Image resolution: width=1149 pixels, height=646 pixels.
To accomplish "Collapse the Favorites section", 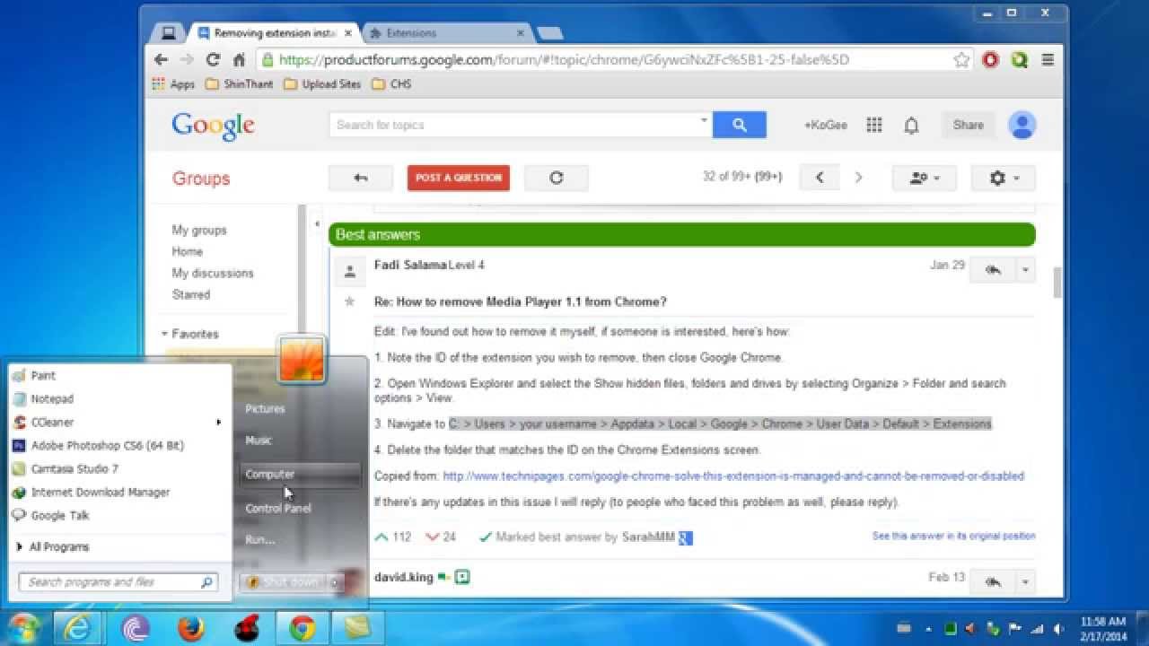I will tap(164, 334).
